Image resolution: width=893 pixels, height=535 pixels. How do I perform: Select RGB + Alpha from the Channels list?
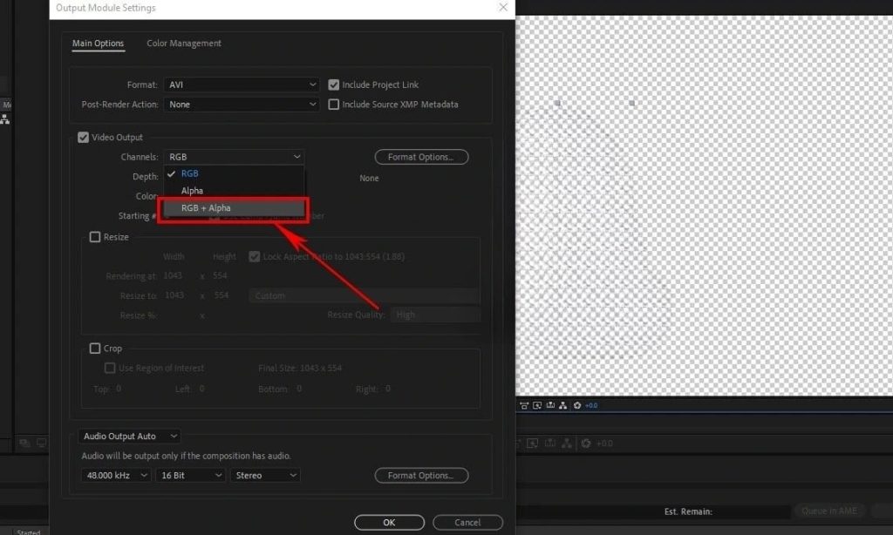pos(205,208)
